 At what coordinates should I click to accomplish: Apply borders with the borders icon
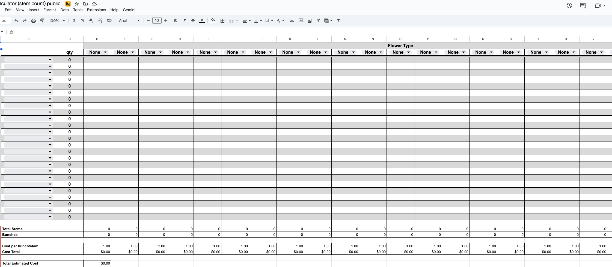222,21
